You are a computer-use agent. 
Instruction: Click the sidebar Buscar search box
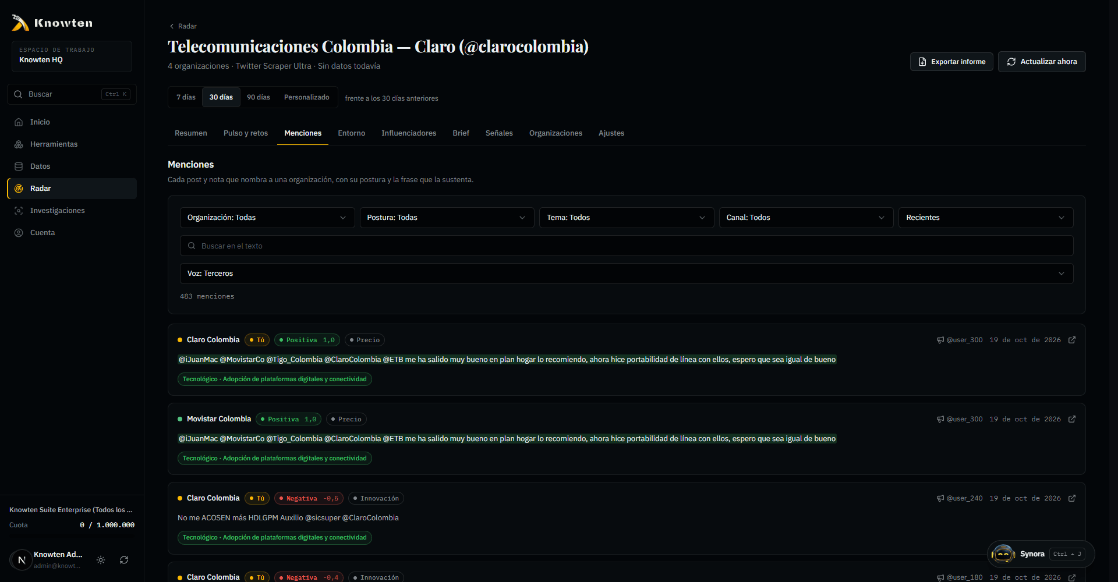72,94
